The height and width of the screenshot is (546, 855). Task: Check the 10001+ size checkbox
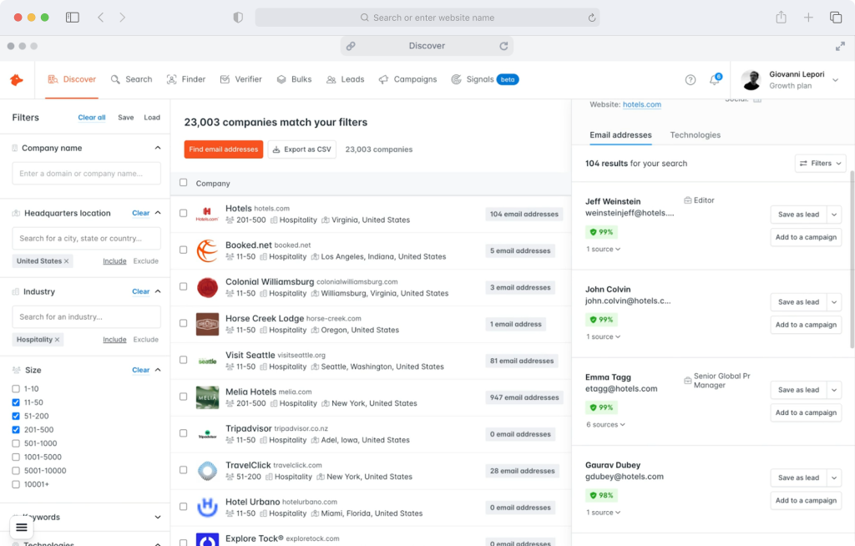[x=16, y=484]
